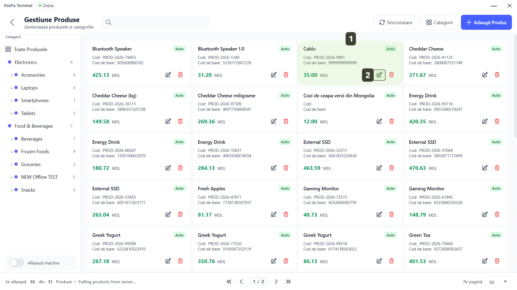
Task: Click the Sincronizare button
Action: point(395,22)
